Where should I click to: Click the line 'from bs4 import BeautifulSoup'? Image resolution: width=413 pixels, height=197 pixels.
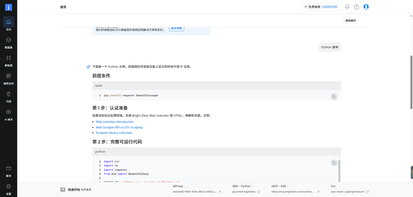coord(126,174)
